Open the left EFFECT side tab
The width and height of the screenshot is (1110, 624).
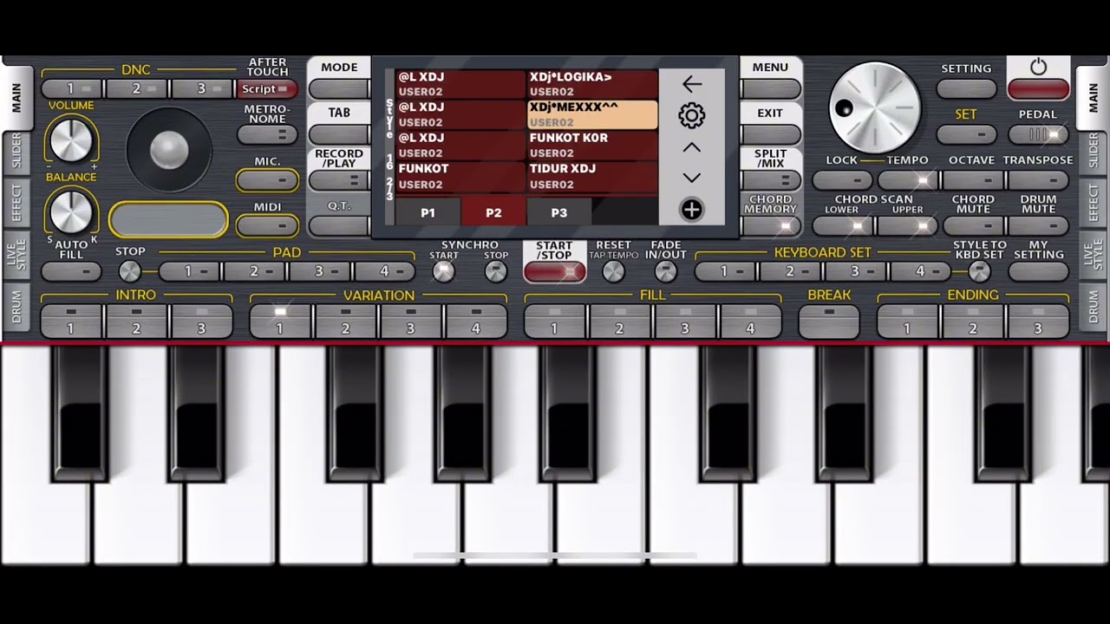point(16,203)
